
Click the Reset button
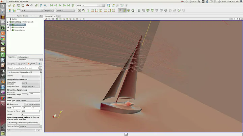click(x=22, y=64)
